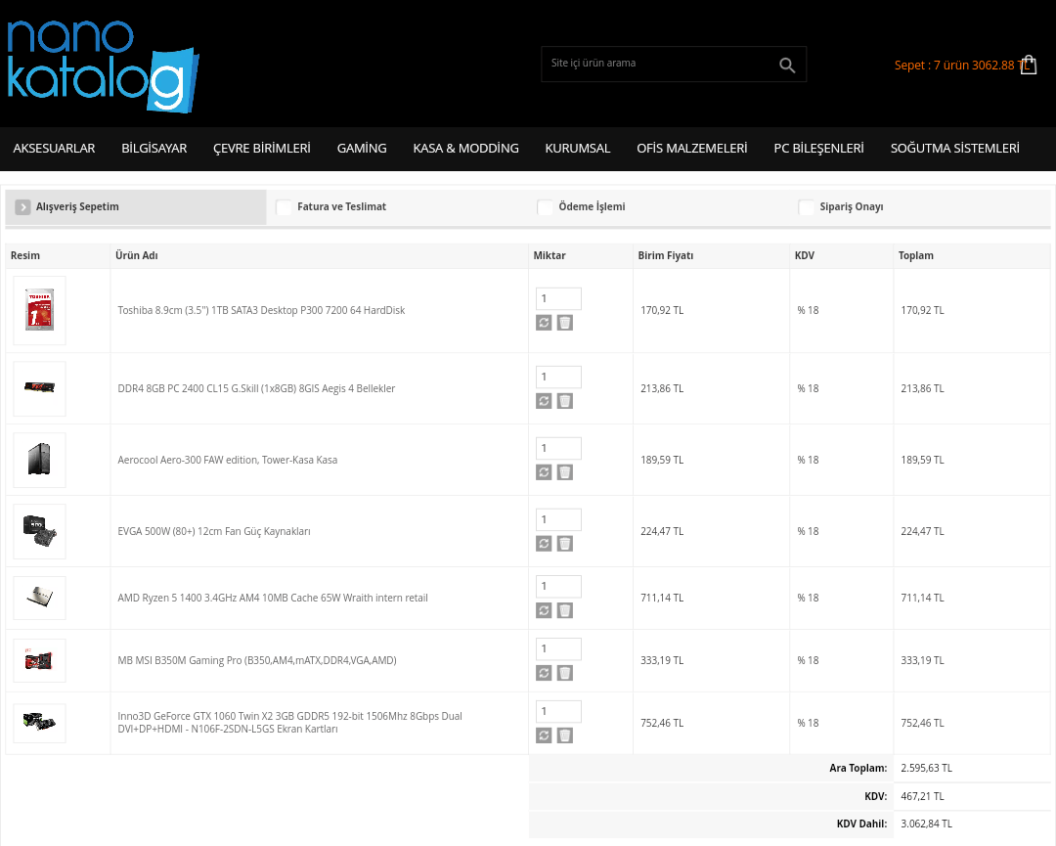Refresh quantity for Inno3D GTX 1060 row
Image resolution: width=1056 pixels, height=846 pixels.
544,735
